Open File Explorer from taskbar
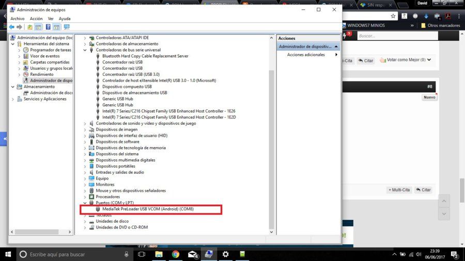465x261 pixels. point(159,254)
